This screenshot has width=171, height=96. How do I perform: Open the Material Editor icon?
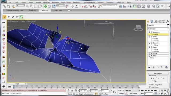tap(148, 6)
